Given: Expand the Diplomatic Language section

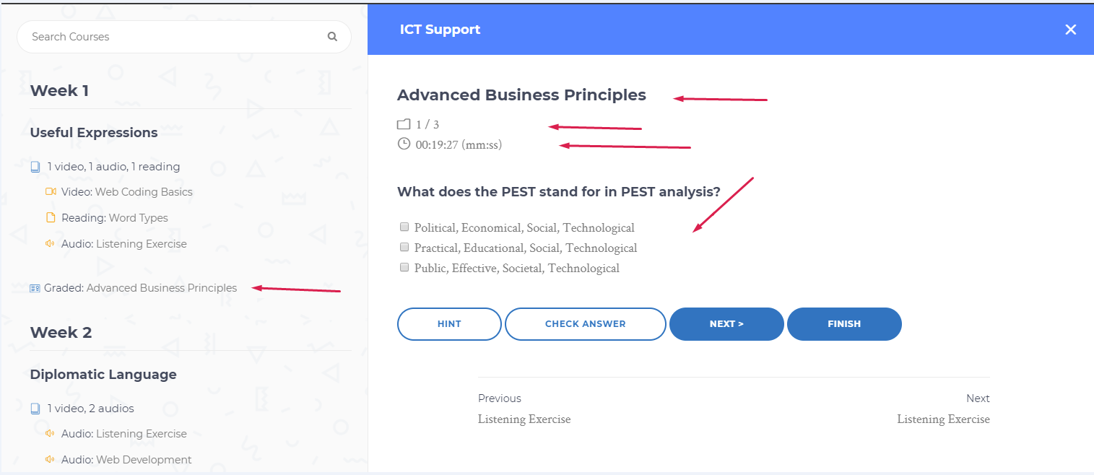Looking at the screenshot, I should (103, 375).
